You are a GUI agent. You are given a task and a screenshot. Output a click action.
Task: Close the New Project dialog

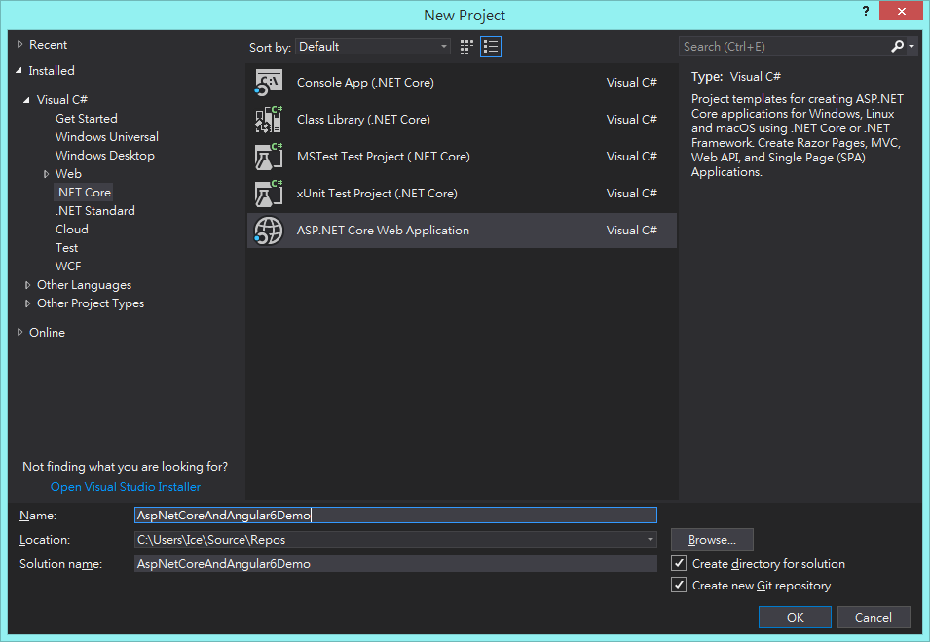[901, 11]
